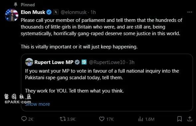Screen dimensions: 196x126
Task: Click the blue verified badge beside Elon Musk
Action: click(x=49, y=12)
